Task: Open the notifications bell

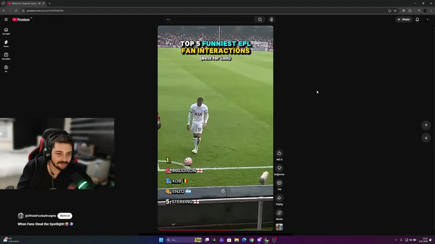Action: [417, 19]
